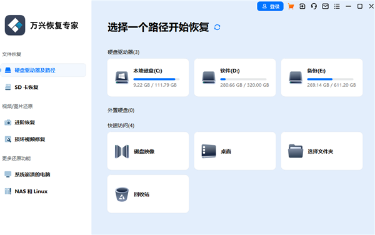Viewport: 375px width, 235px height.
Task: Click the 文件恢复 sidebar group label
Action: click(11, 54)
